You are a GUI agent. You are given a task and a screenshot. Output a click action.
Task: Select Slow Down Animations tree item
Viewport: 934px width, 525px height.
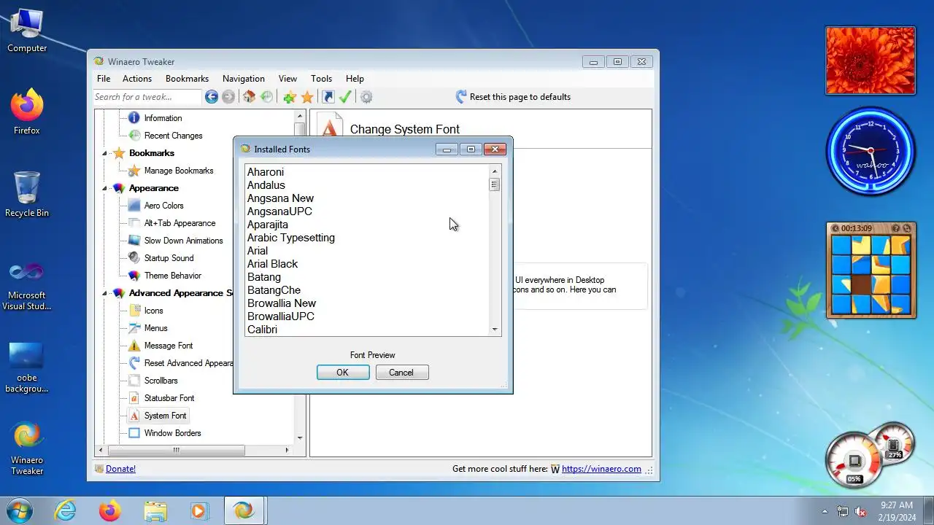coord(183,241)
